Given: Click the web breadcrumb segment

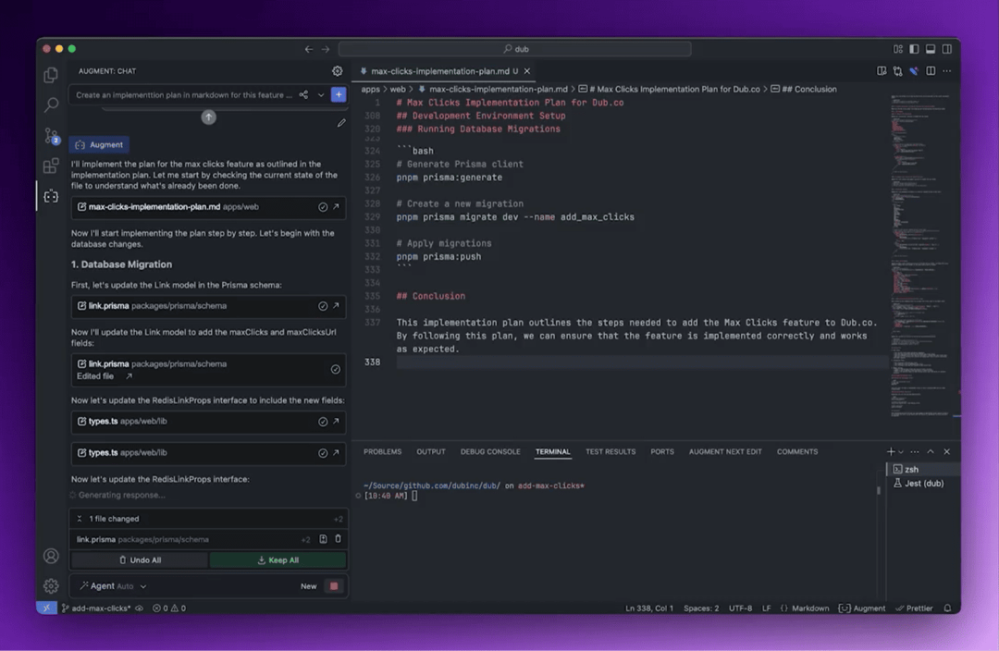Looking at the screenshot, I should pyautogui.click(x=398, y=89).
